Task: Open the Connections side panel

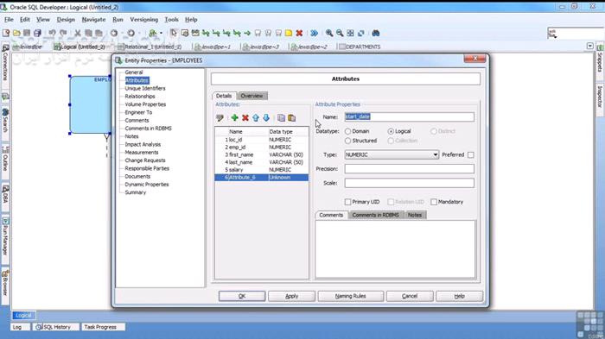Action: (x=5, y=63)
